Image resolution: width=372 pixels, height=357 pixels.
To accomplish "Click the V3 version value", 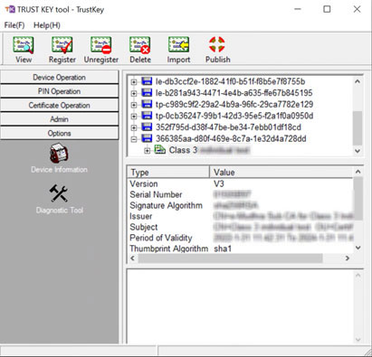I will pyautogui.click(x=219, y=183).
